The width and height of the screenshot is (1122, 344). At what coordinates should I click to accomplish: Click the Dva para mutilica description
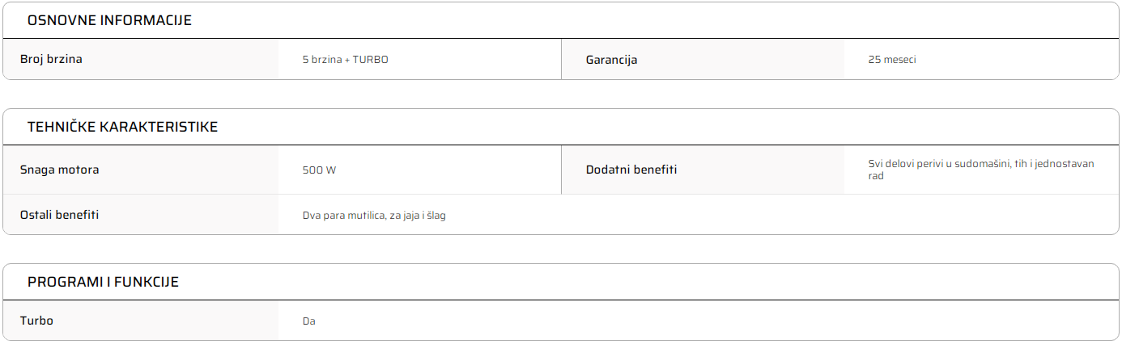[x=374, y=216]
